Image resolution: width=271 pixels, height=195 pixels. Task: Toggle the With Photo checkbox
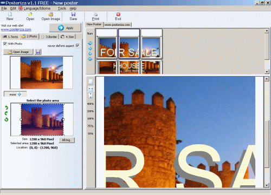pos(5,44)
